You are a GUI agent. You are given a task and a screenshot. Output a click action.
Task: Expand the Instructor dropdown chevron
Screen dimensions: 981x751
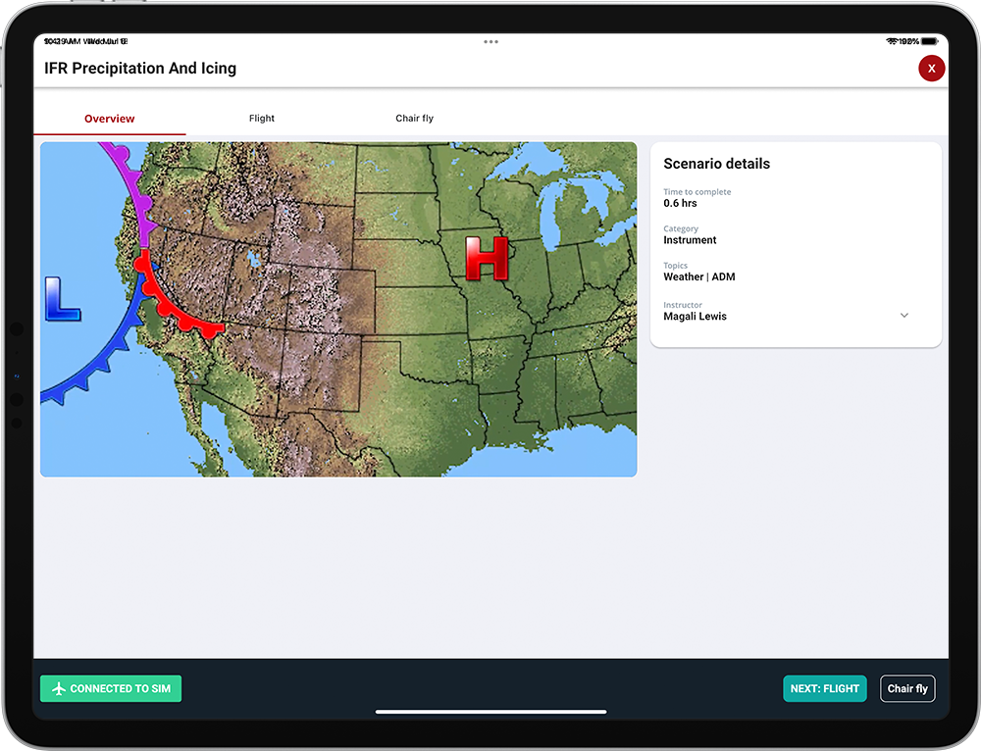point(904,316)
